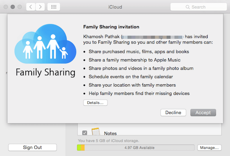Click the iCloud window title
Viewport: 230px width, 156px height.
click(x=115, y=7)
